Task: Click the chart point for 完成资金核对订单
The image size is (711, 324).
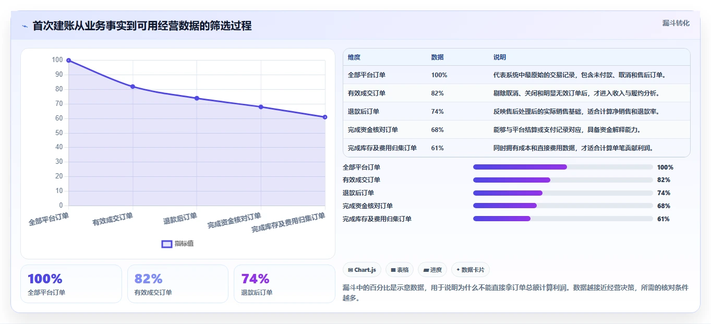Action: tap(261, 107)
